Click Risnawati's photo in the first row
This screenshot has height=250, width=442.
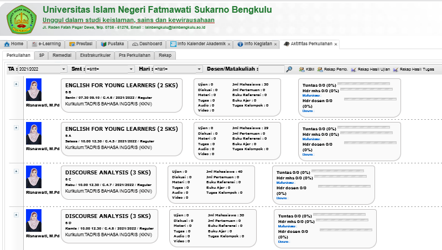(x=34, y=91)
